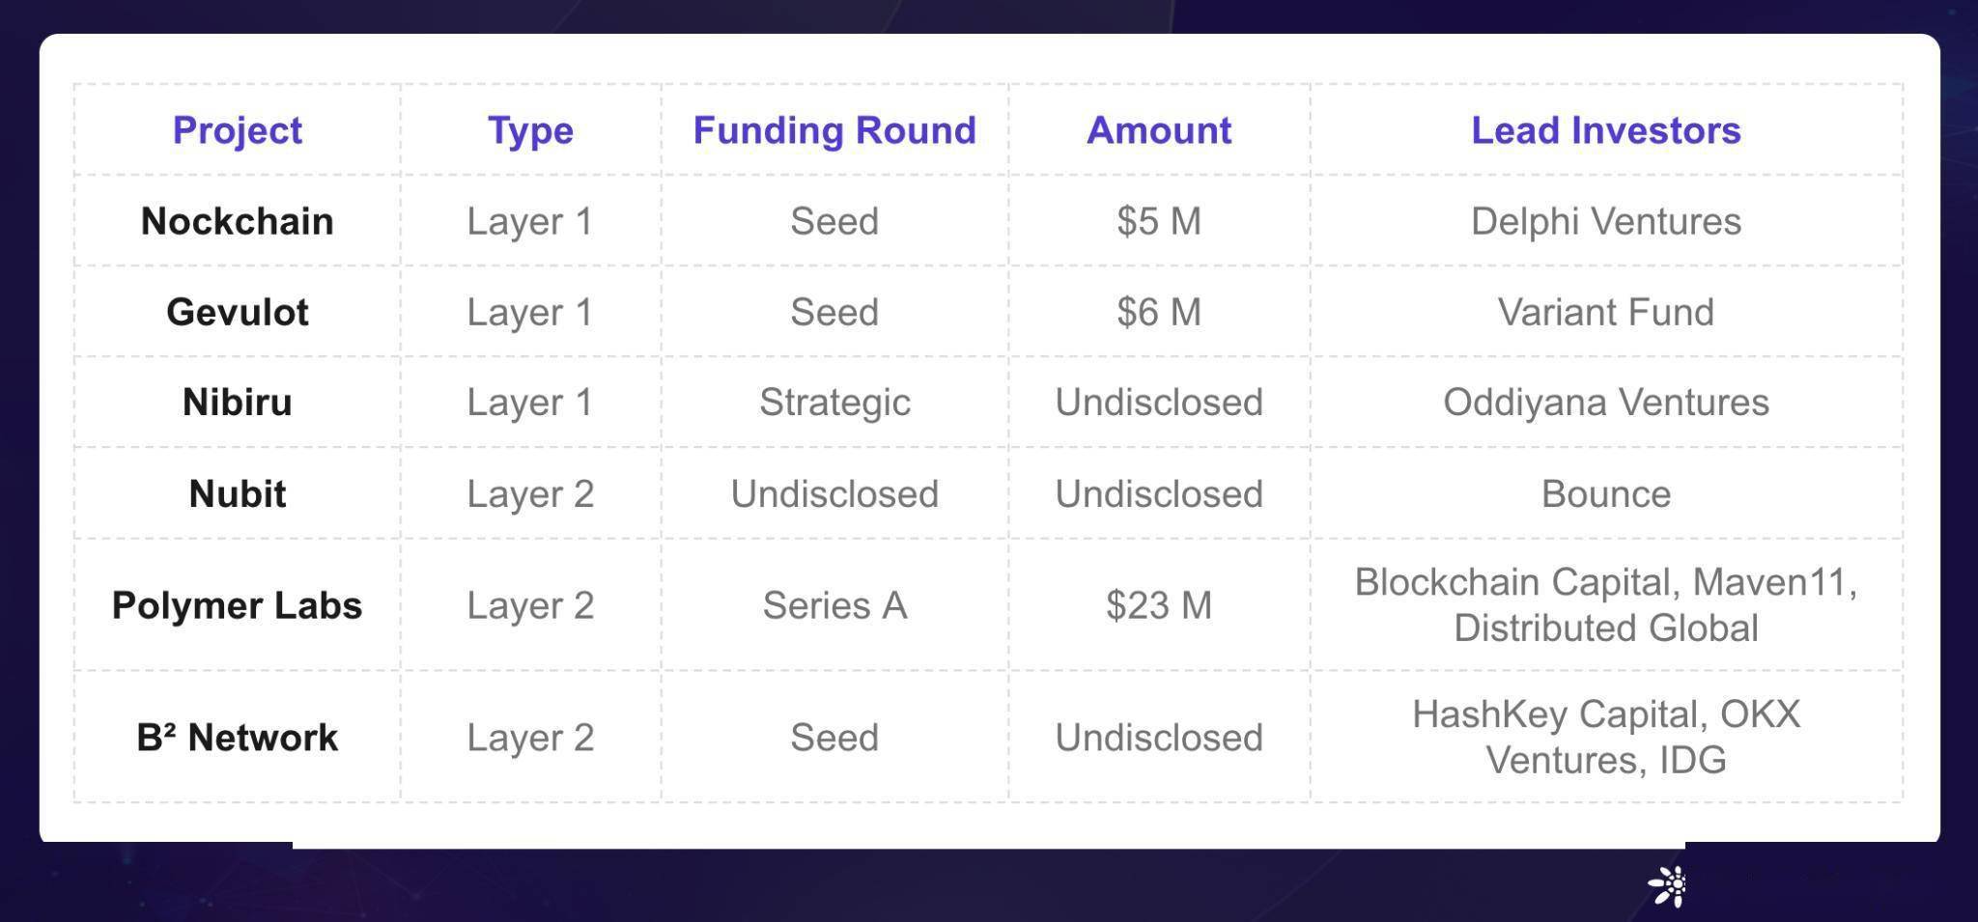Select the Polymer Labs project cell
This screenshot has width=1978, height=922.
pyautogui.click(x=237, y=605)
